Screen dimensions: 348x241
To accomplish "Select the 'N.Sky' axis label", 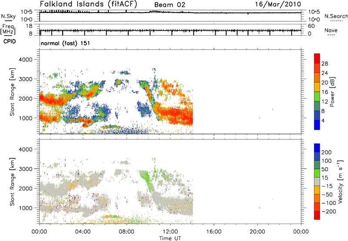I will (8, 17).
